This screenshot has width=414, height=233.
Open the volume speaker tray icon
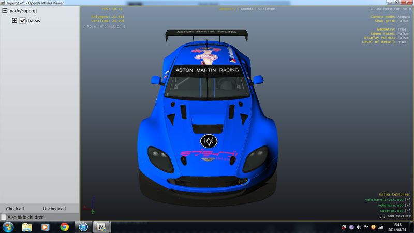coord(359,227)
